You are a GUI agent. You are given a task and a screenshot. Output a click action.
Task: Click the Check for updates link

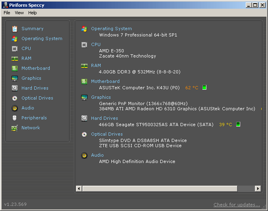[x=237, y=205]
